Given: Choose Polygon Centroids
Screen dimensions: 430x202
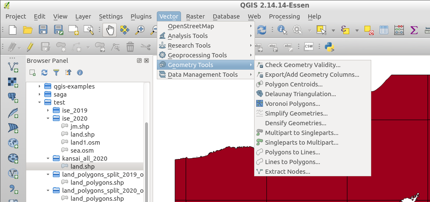Looking at the screenshot, I should (312, 84).
